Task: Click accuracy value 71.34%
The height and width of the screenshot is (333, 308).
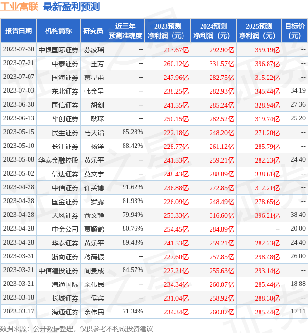Action: tap(133, 312)
